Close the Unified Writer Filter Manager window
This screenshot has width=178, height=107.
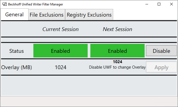point(171,4)
